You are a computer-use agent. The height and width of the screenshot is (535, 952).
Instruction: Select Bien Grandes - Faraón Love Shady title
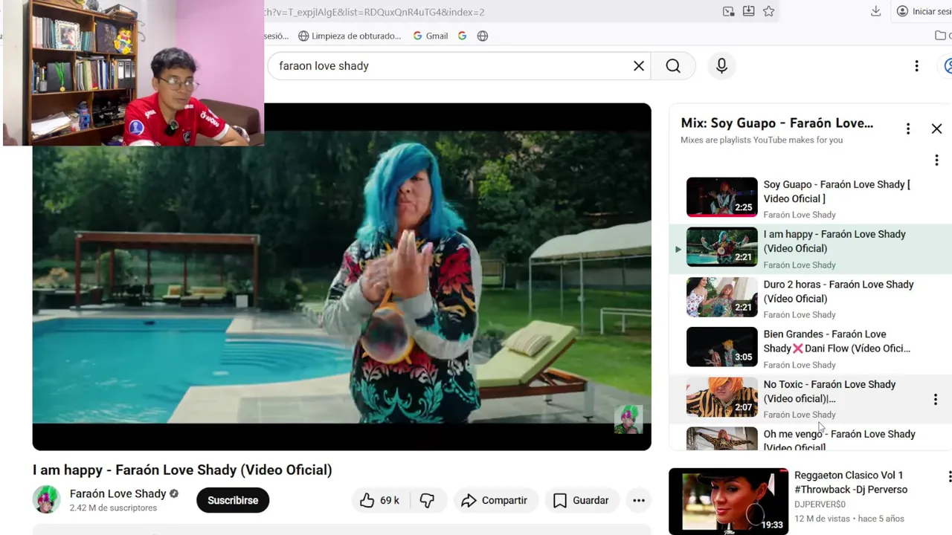[837, 341]
